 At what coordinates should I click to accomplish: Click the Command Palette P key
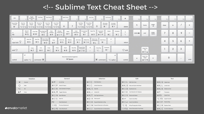(x=101, y=33)
